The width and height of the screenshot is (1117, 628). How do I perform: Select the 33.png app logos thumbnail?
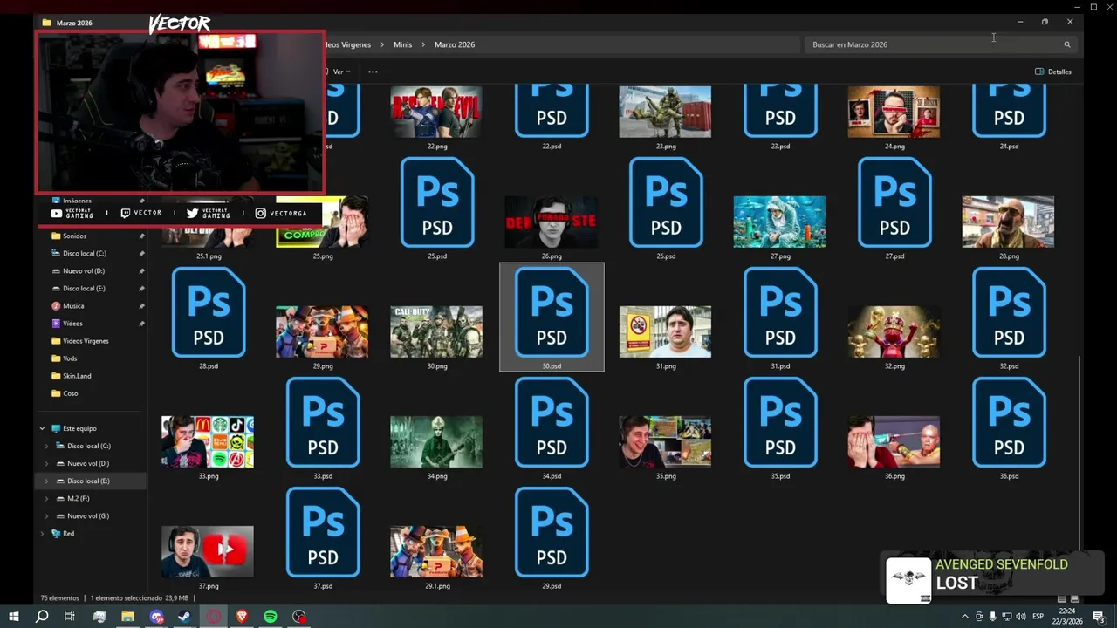click(208, 441)
